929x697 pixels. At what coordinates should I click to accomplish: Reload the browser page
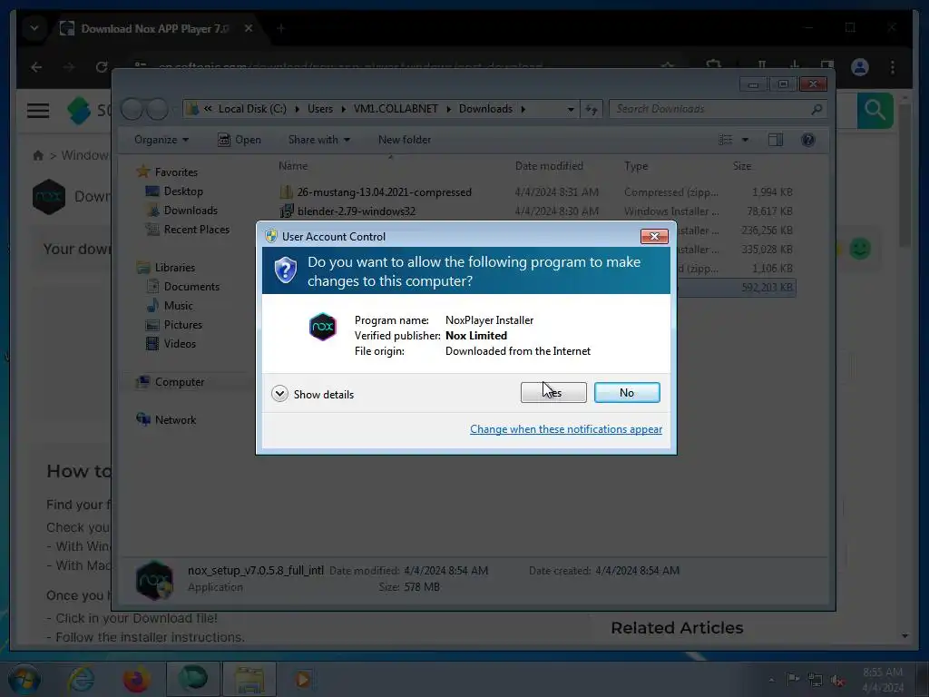click(x=102, y=67)
